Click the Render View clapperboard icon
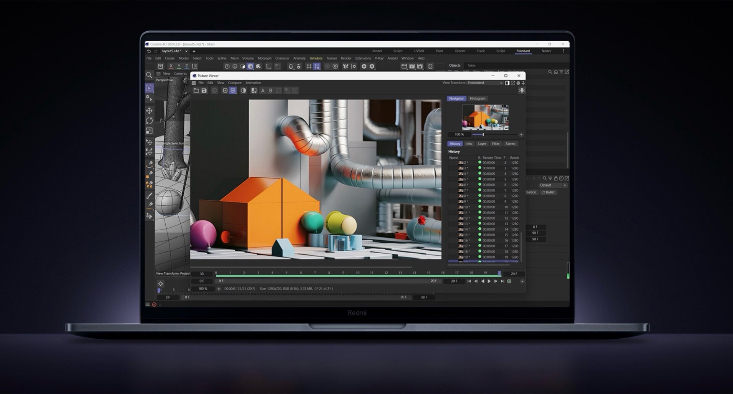Image resolution: width=733 pixels, height=394 pixels. pos(404,66)
